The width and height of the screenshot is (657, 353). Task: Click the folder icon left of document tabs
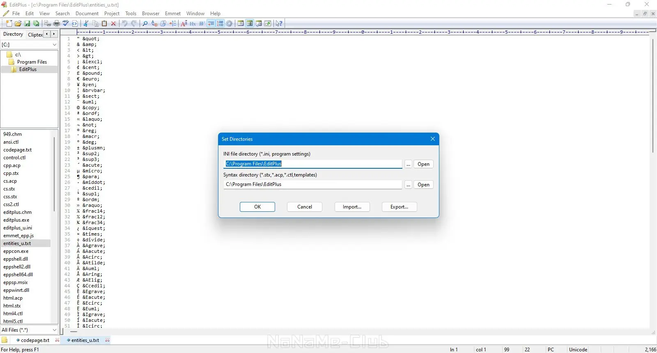(x=5, y=340)
